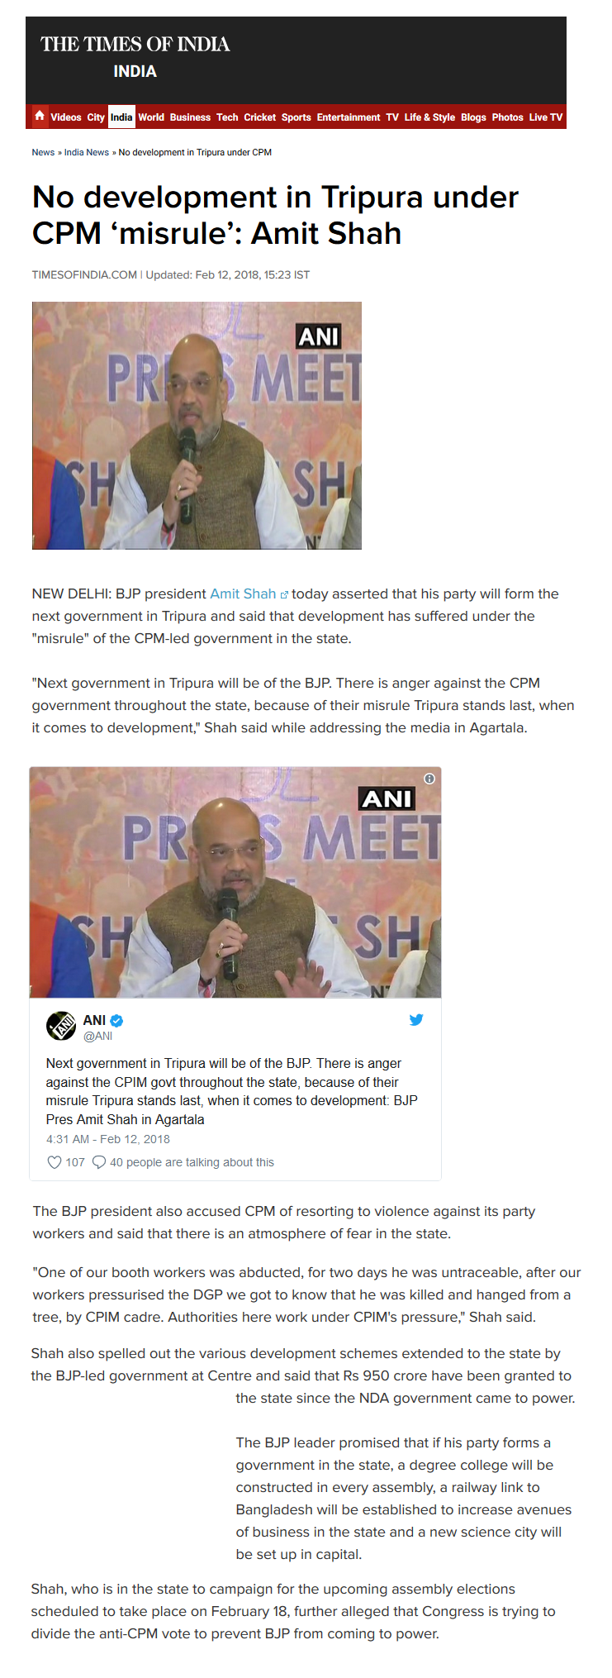Click The Times of India logo
612x1678 pixels.
(x=135, y=44)
